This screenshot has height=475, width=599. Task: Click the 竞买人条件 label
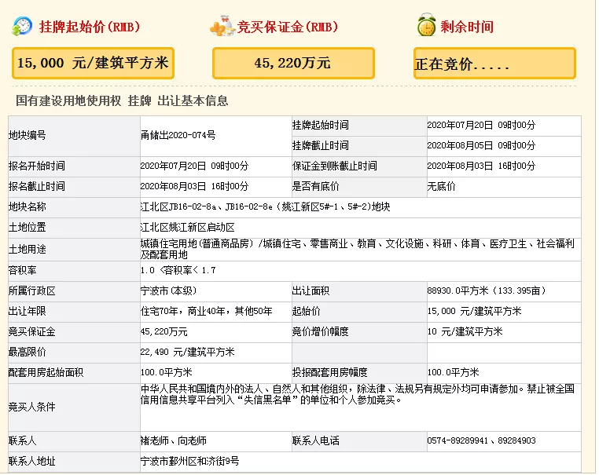point(32,407)
